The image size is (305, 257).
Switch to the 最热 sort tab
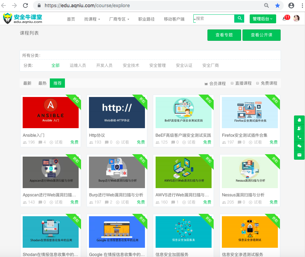pyautogui.click(x=42, y=83)
